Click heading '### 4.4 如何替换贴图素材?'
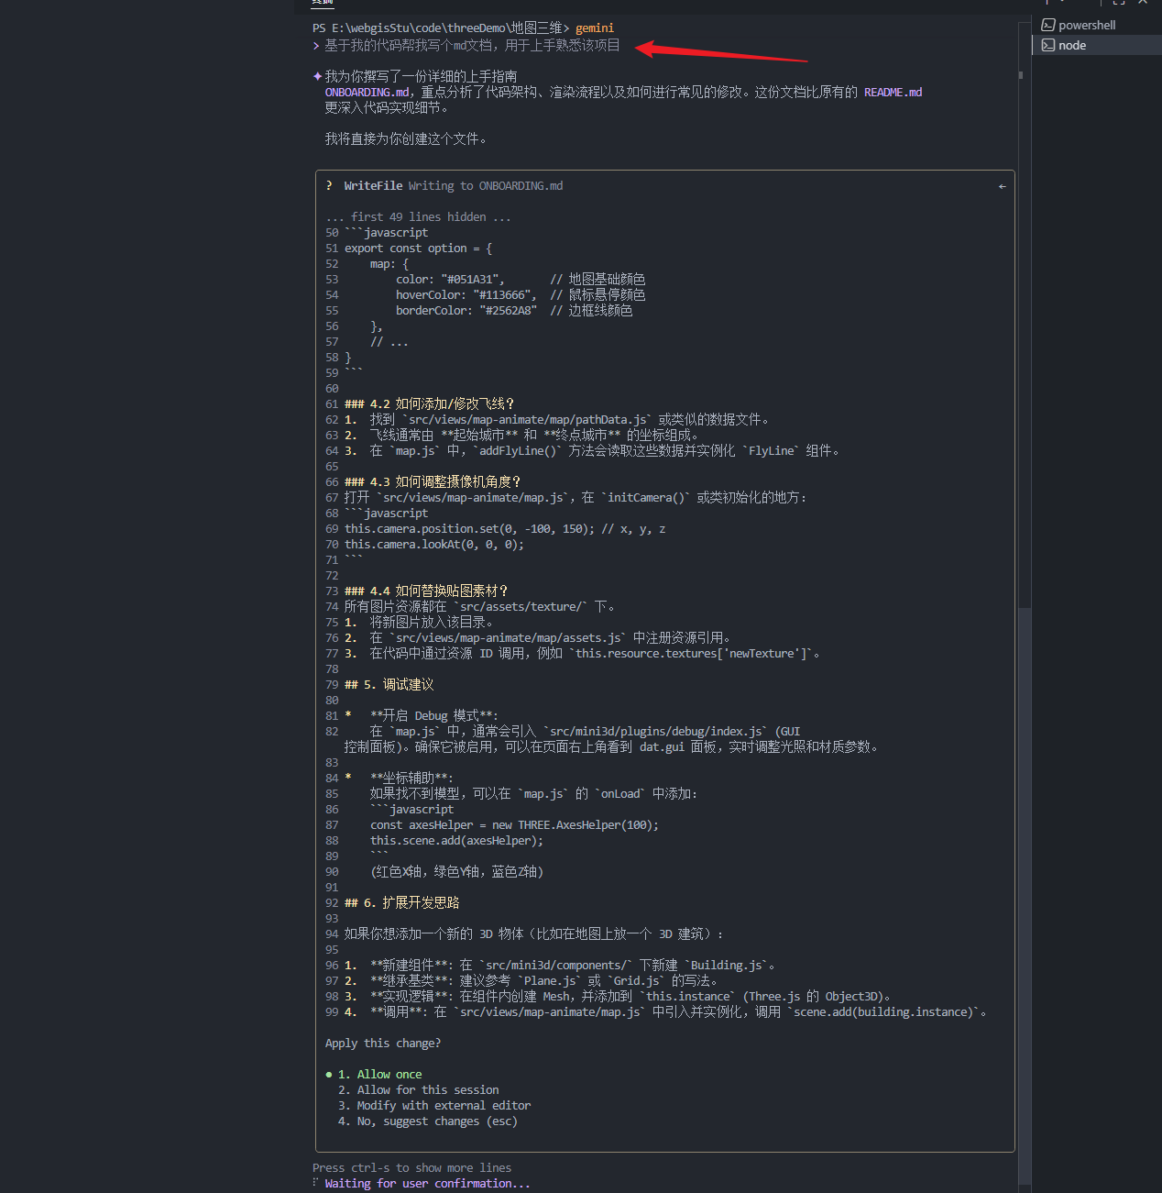This screenshot has width=1162, height=1193. click(x=426, y=591)
